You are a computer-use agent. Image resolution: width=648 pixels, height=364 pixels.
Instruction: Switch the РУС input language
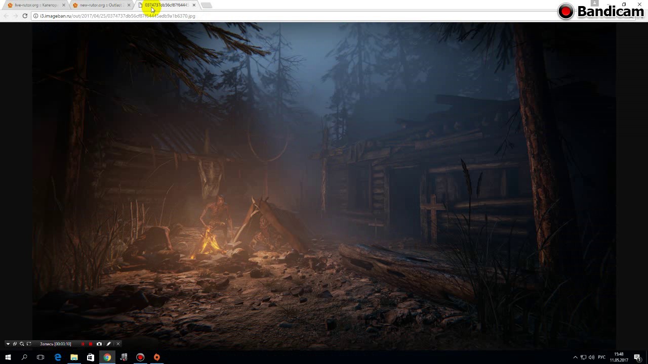pos(602,357)
